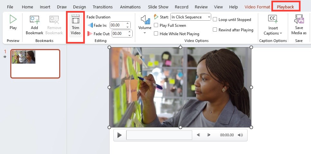The width and height of the screenshot is (311, 154).
Task: Select the Playback tab
Action: 286,7
